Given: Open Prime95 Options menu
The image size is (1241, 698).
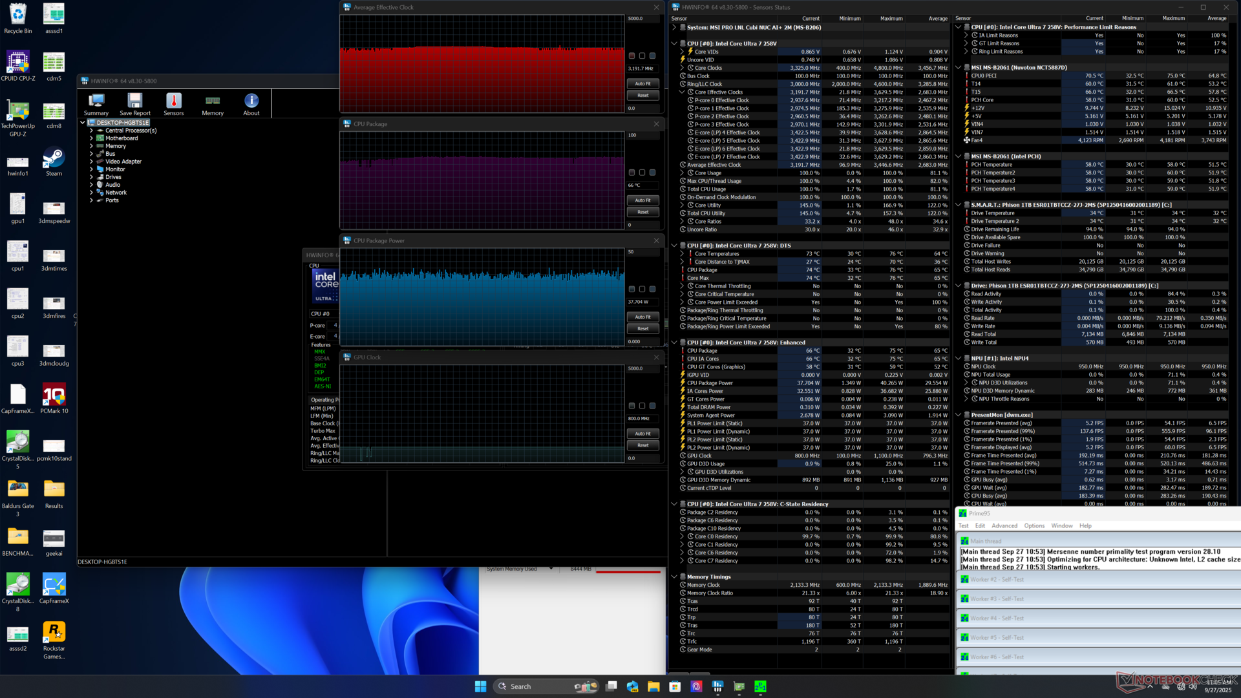Looking at the screenshot, I should click(x=1034, y=525).
